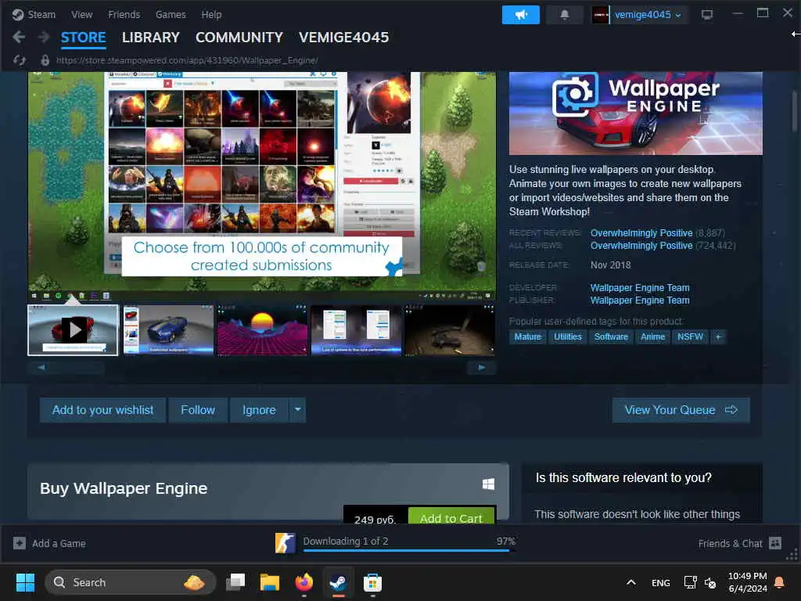The image size is (801, 601).
Task: Click Add to your wishlist
Action: pyautogui.click(x=102, y=410)
